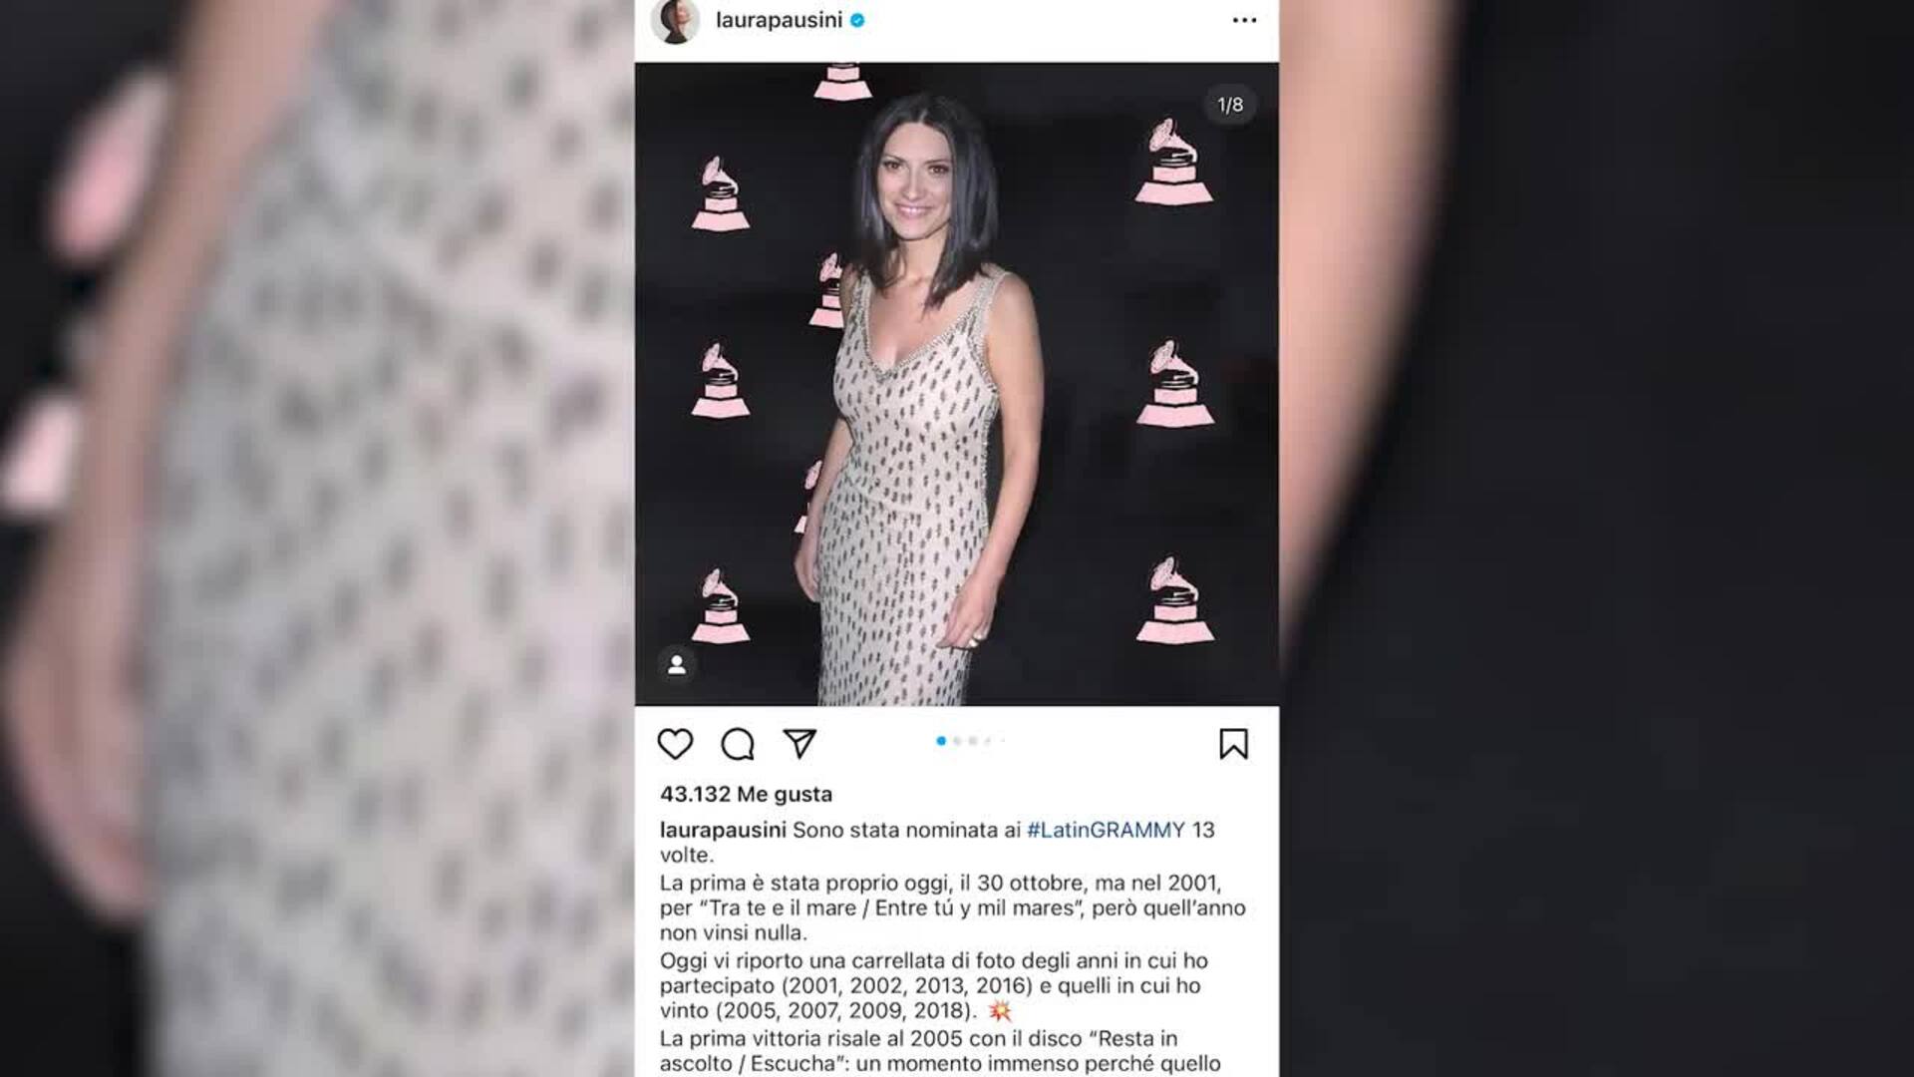The height and width of the screenshot is (1077, 1914).
Task: Open the #LatinGRAMMY hashtag
Action: tap(1106, 830)
